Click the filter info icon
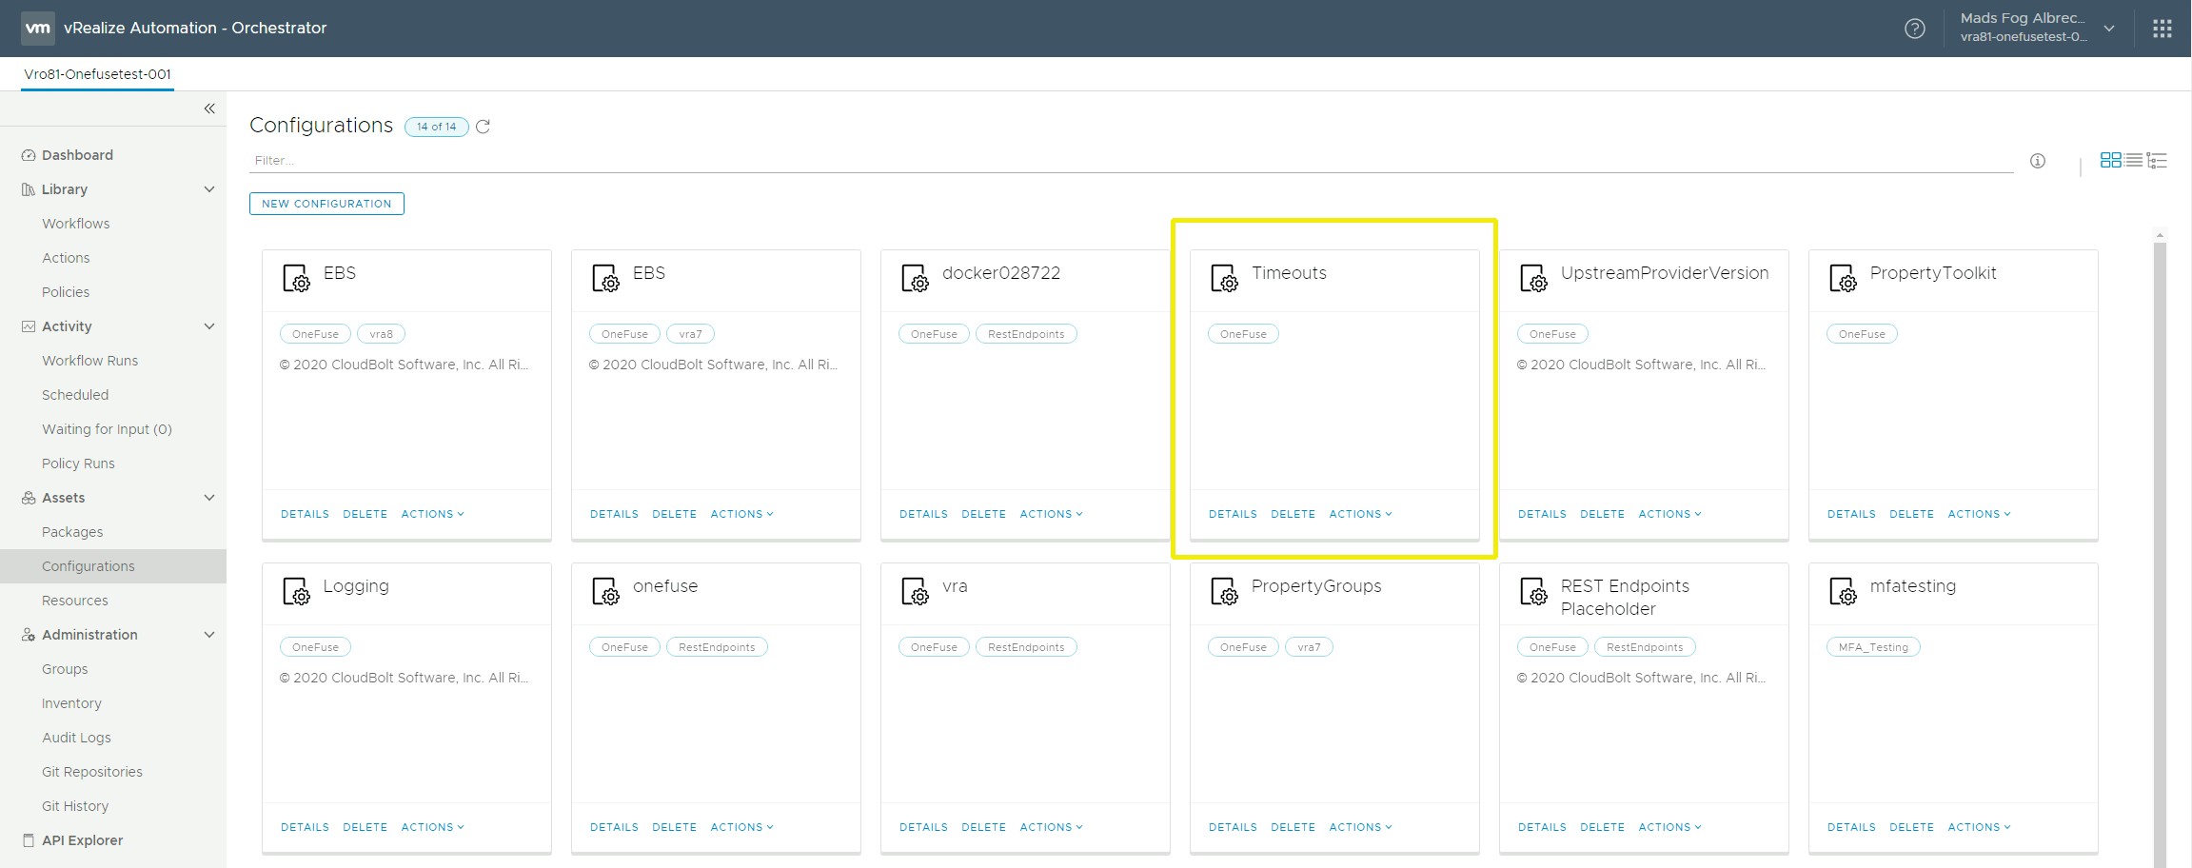 (x=2037, y=161)
